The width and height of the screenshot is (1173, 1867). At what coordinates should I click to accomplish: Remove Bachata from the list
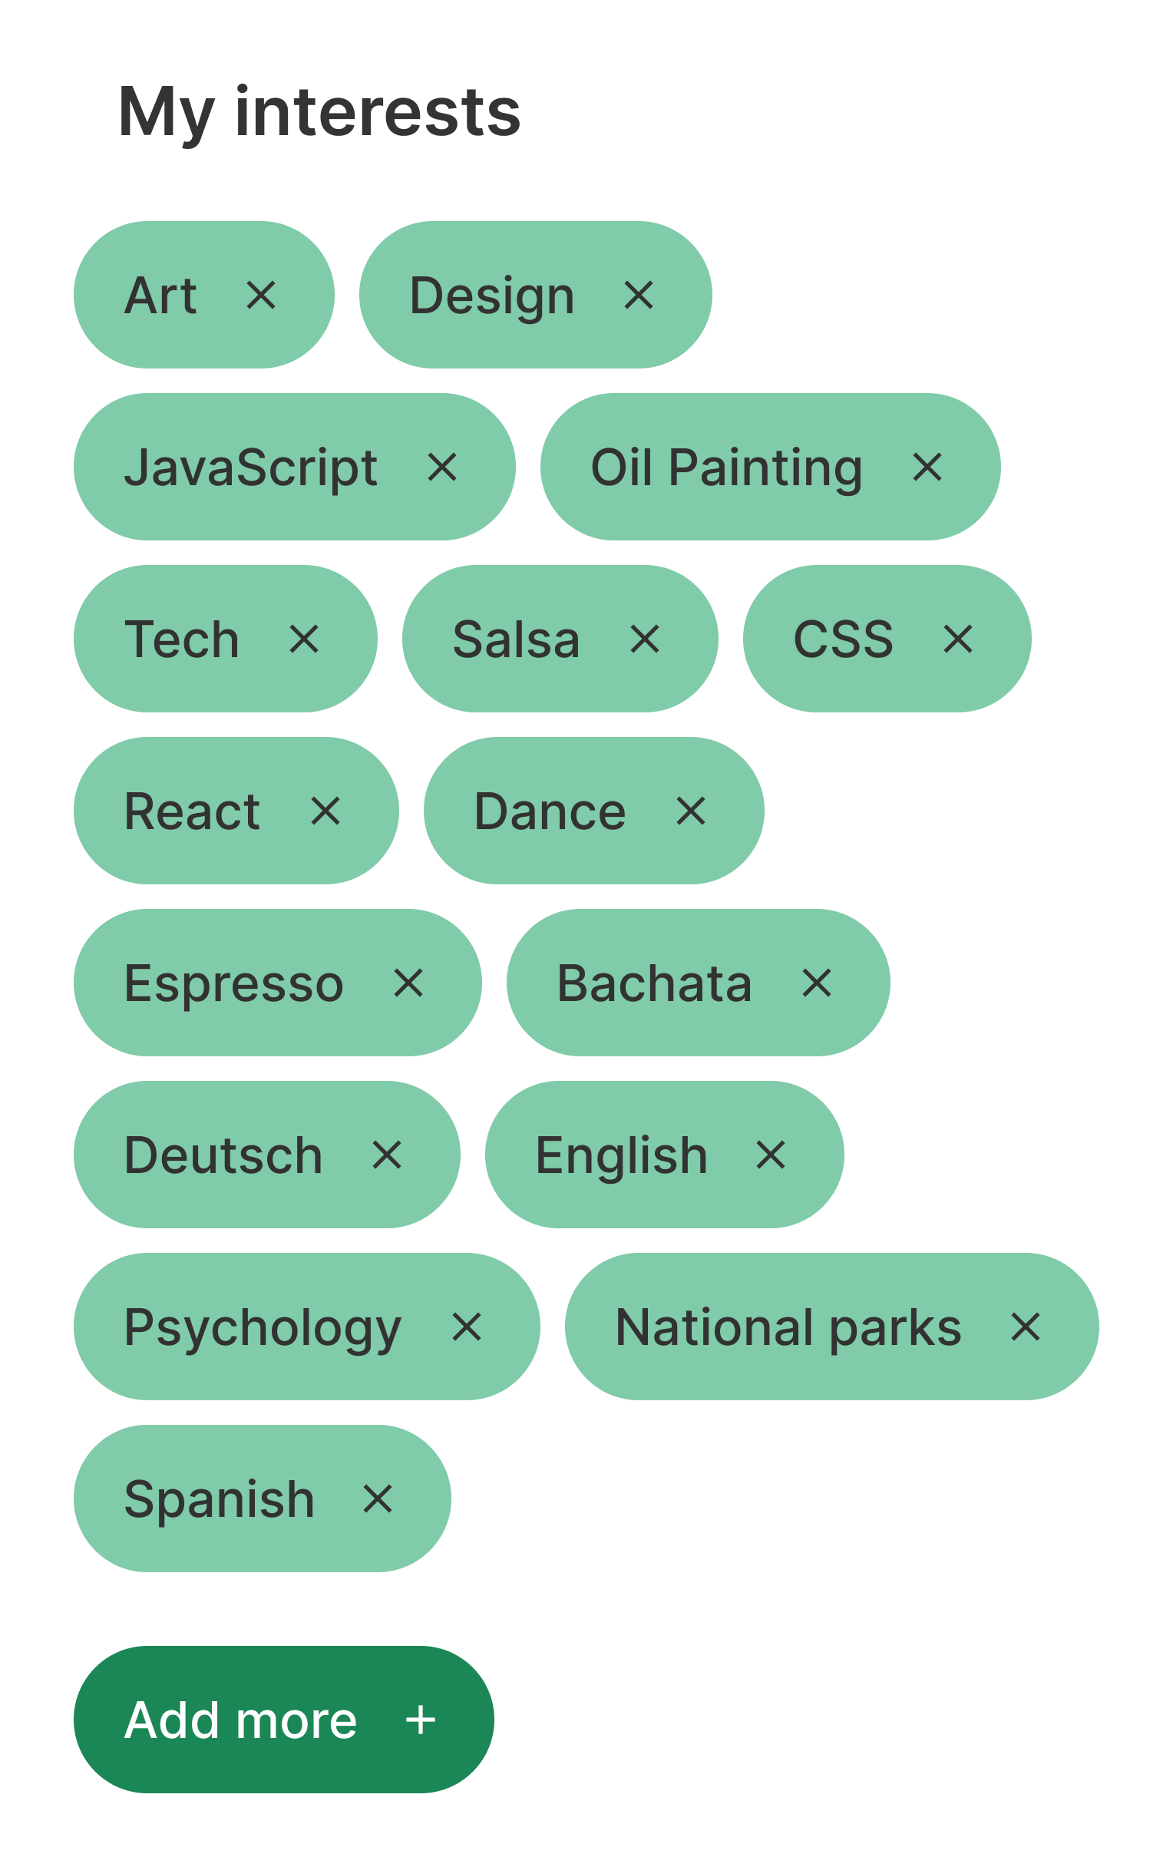click(x=817, y=983)
